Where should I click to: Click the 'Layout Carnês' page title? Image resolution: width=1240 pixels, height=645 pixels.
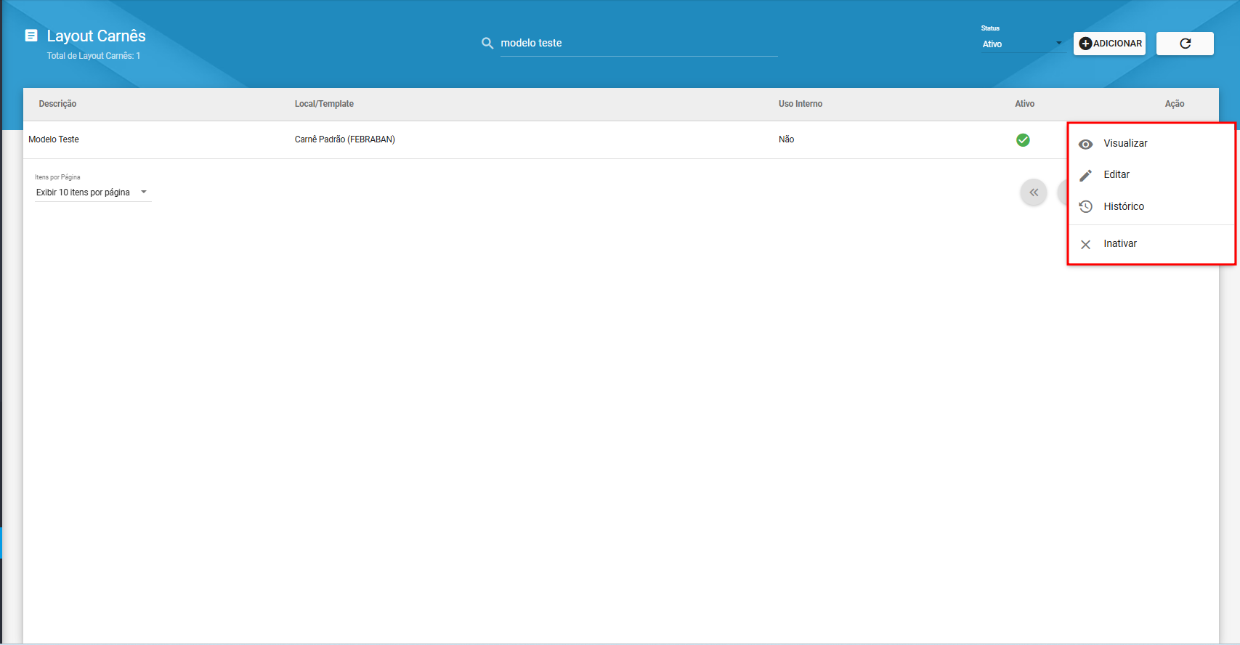[96, 36]
